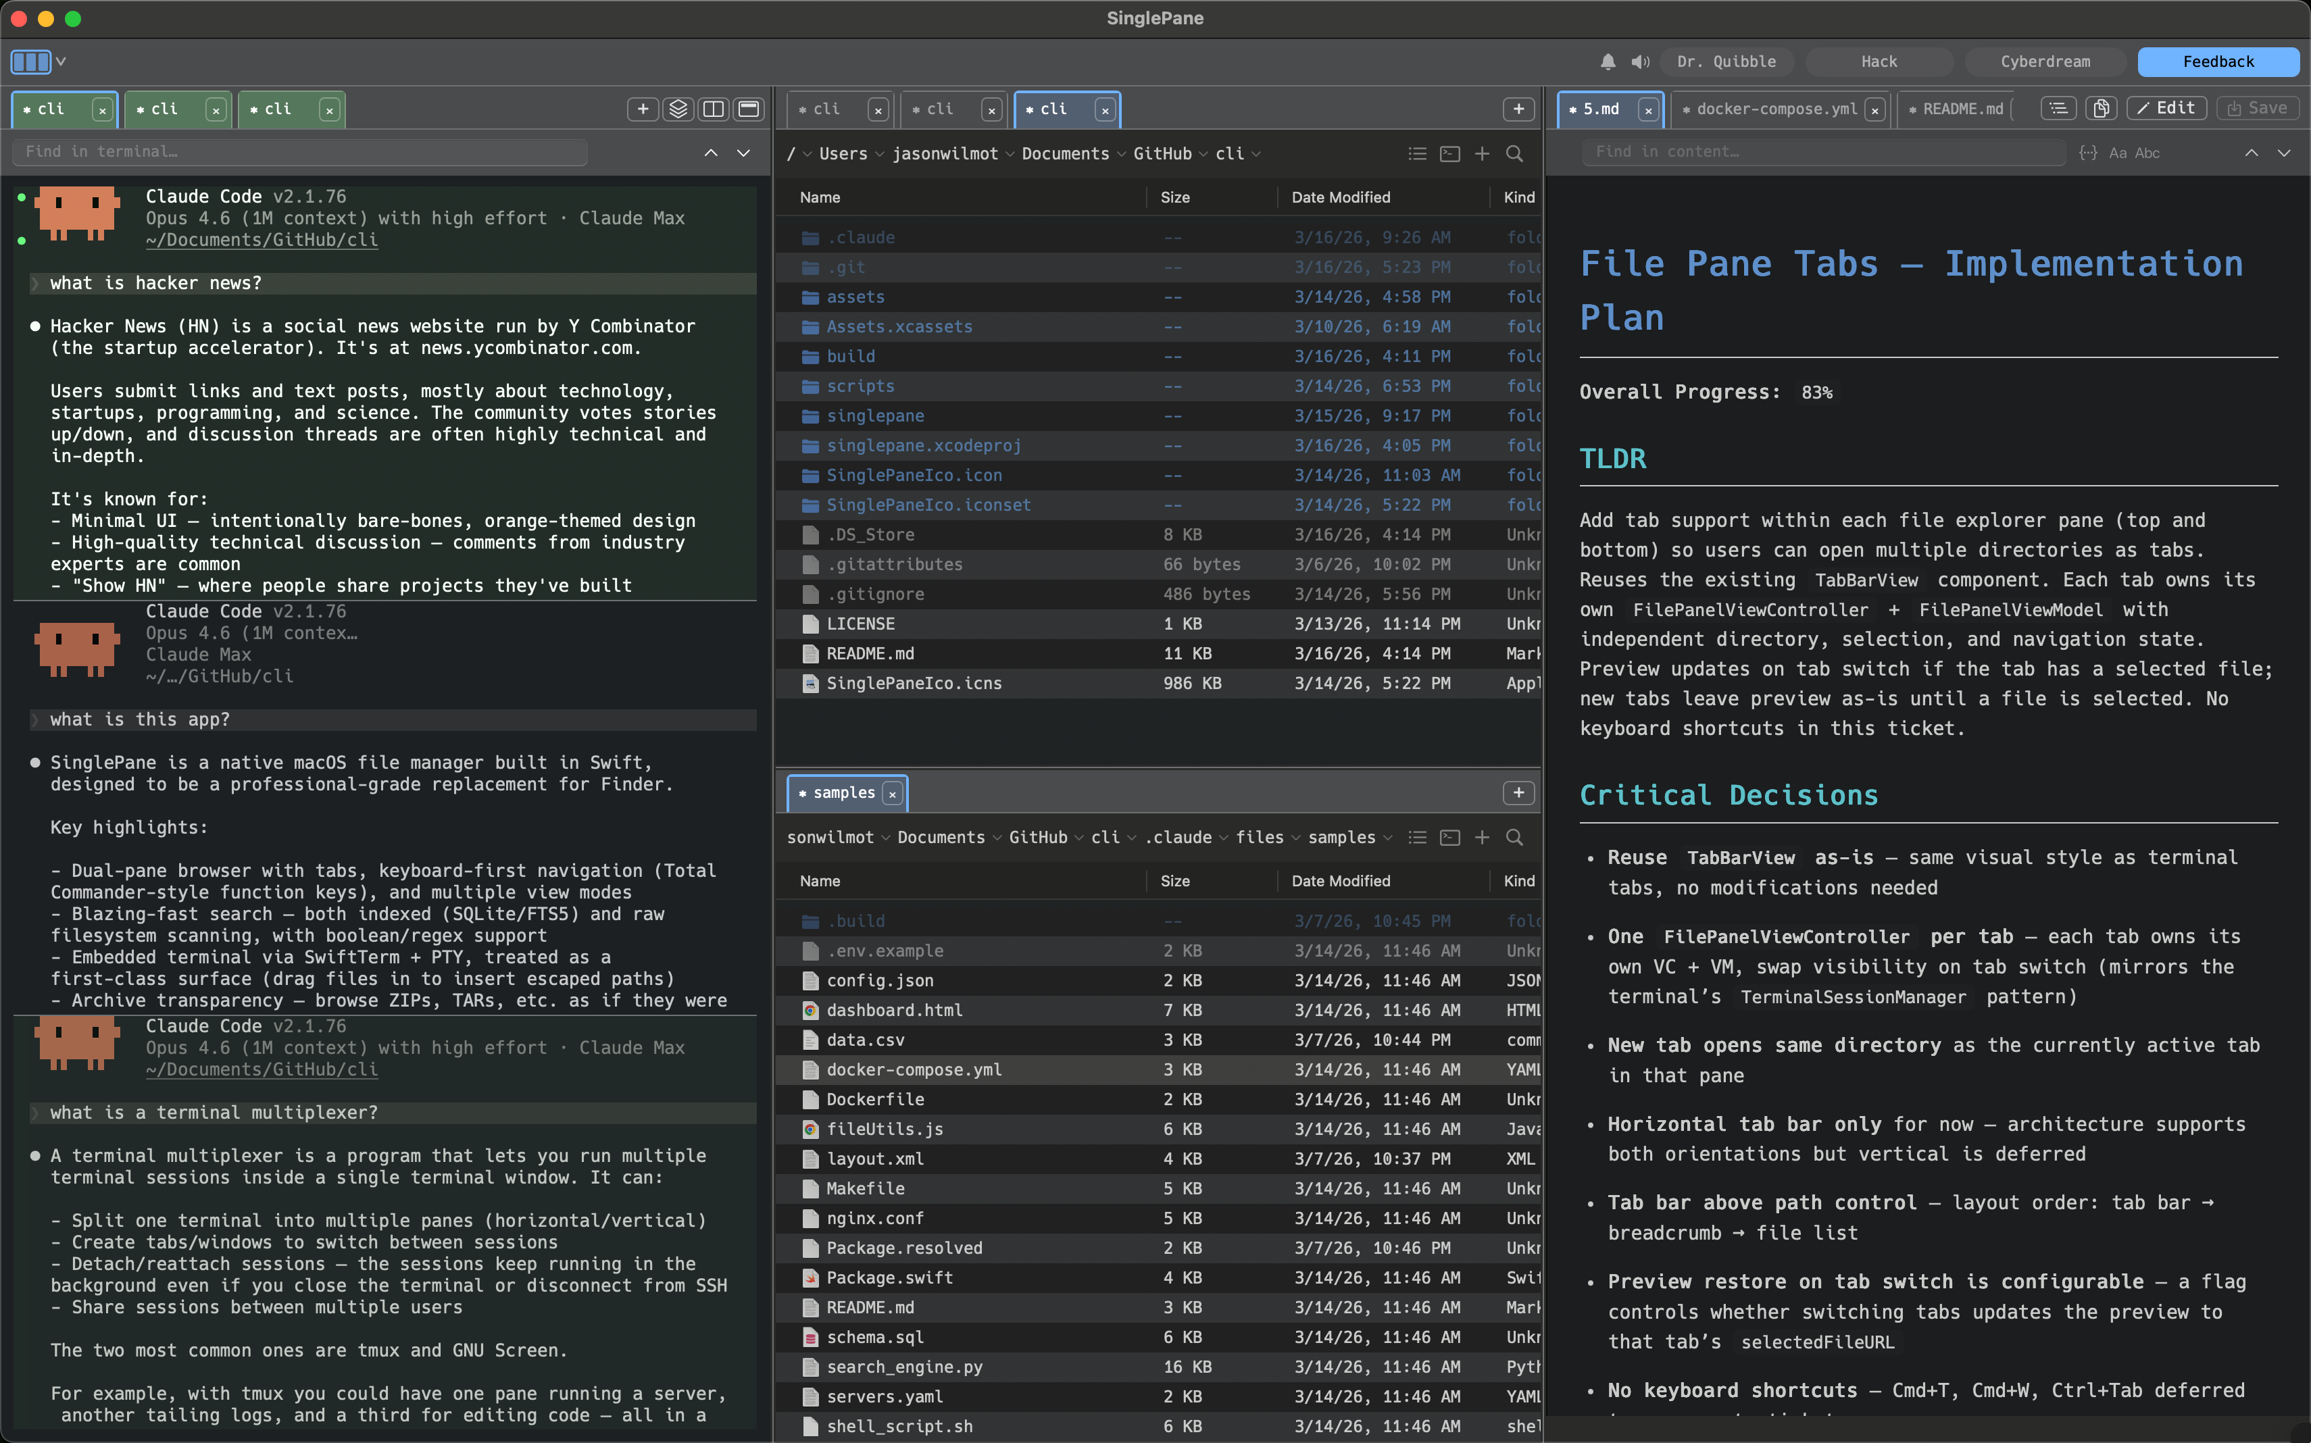The image size is (2311, 1443).
Task: Toggle terminal split-pane view icon
Action: pyautogui.click(x=713, y=109)
